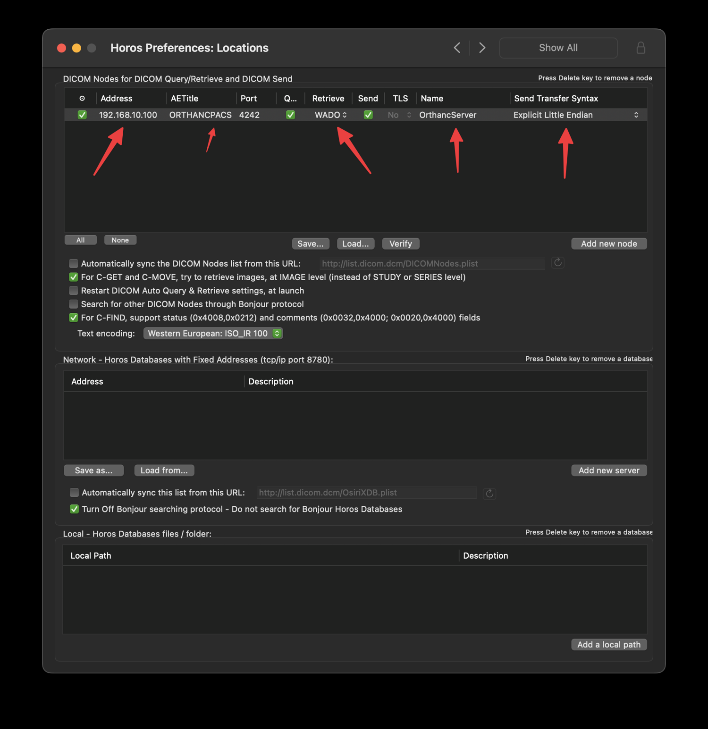Viewport: 708px width, 729px height.
Task: Verify the selected DICOM node
Action: click(x=401, y=243)
